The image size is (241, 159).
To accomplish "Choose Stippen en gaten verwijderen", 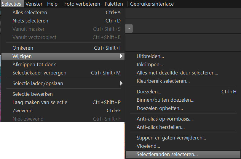I will (183, 138).
